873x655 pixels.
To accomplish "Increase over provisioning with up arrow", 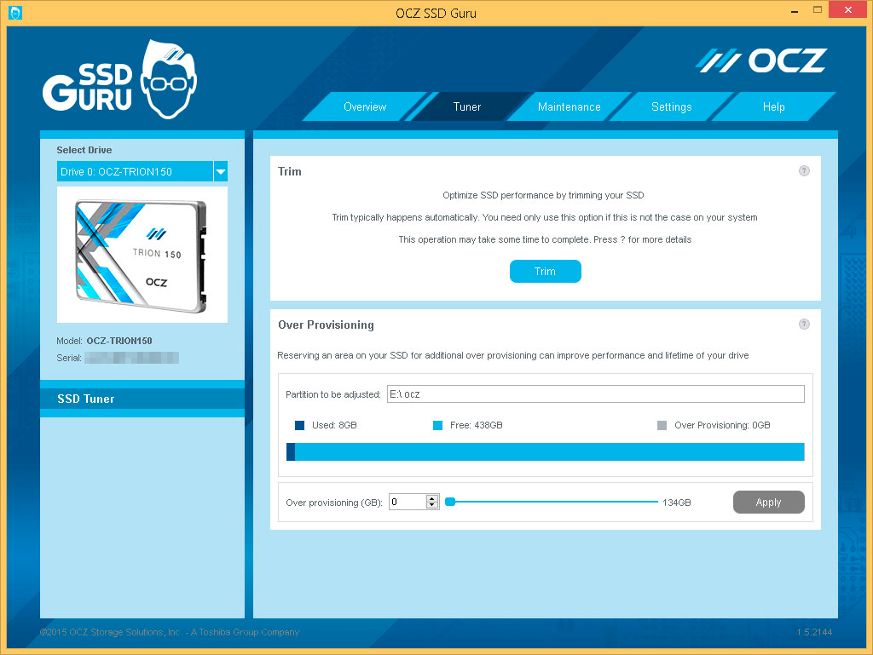I will (432, 498).
